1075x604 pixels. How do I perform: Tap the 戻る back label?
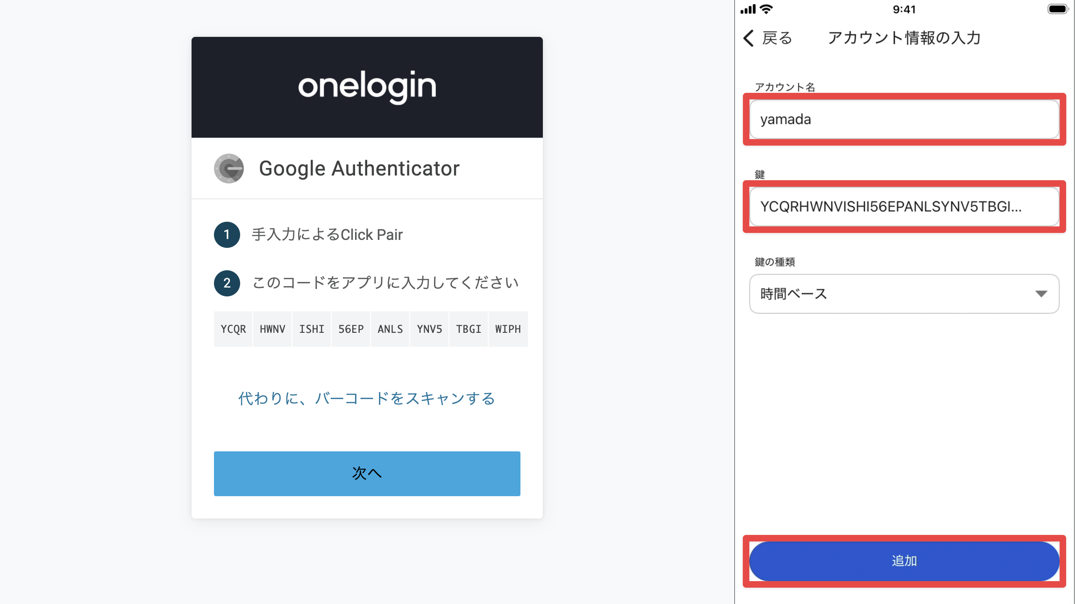[x=777, y=38]
